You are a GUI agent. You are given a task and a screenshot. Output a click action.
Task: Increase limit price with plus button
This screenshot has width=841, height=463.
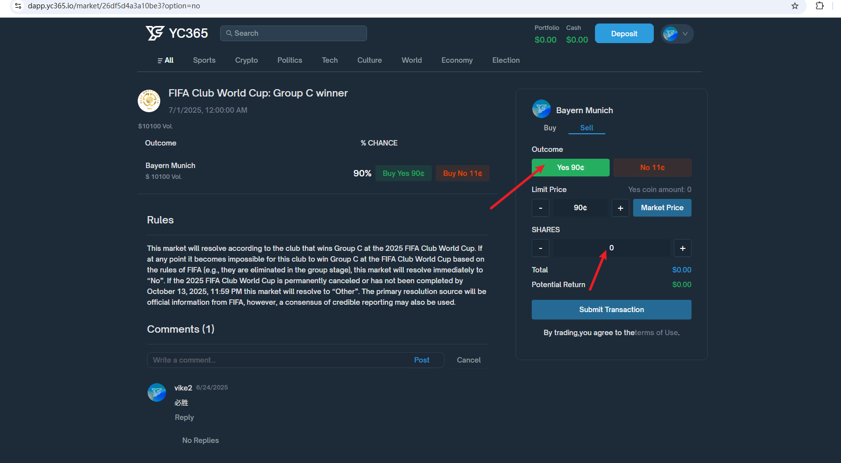point(620,208)
